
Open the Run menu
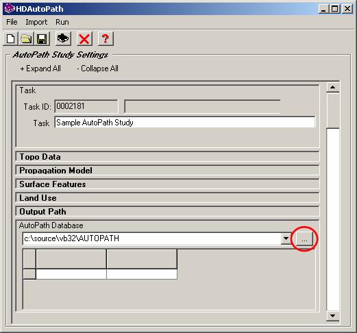(62, 22)
